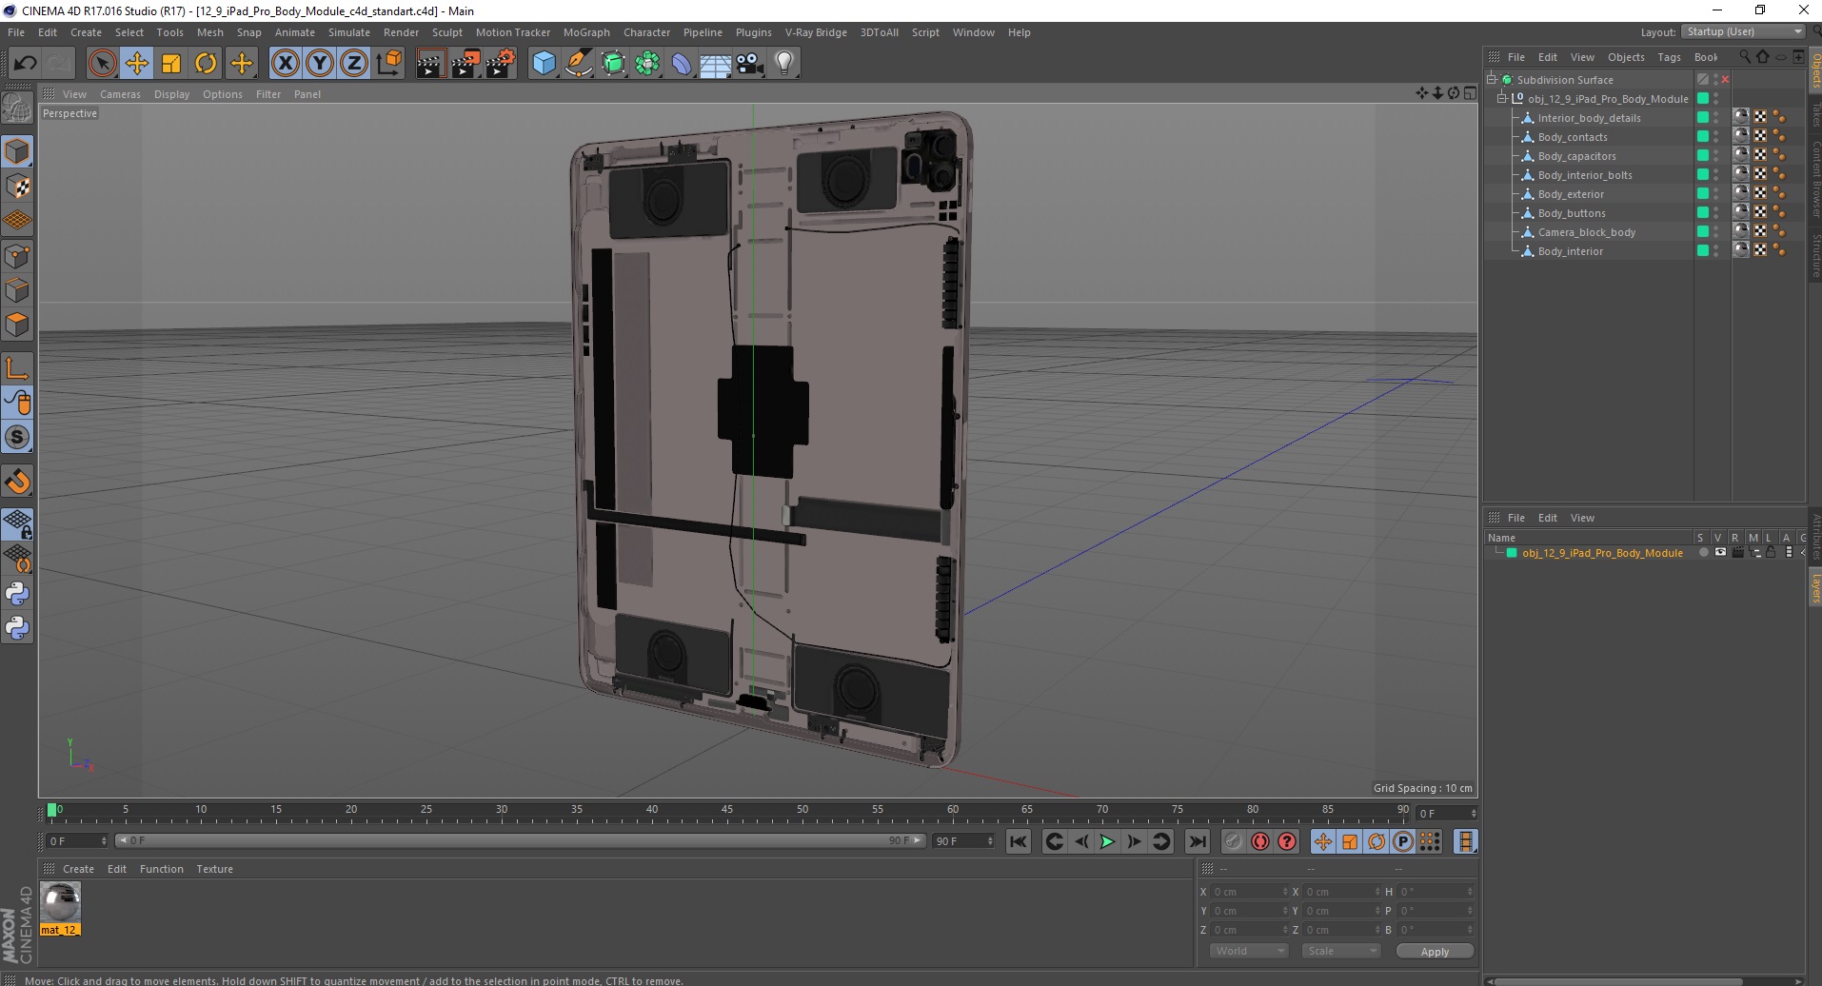
Task: Click Apply button in coordinates panel
Action: (x=1435, y=951)
